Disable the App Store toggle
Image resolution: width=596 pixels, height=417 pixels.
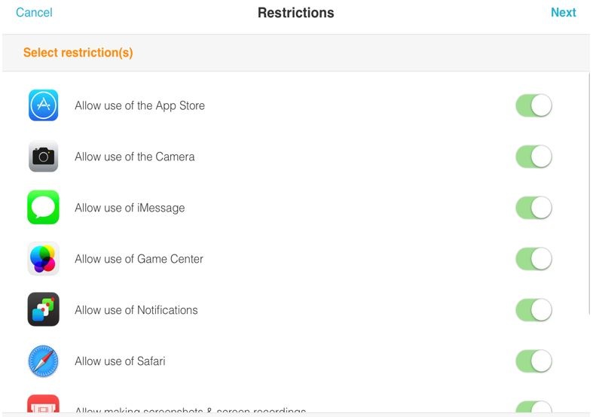tap(533, 105)
